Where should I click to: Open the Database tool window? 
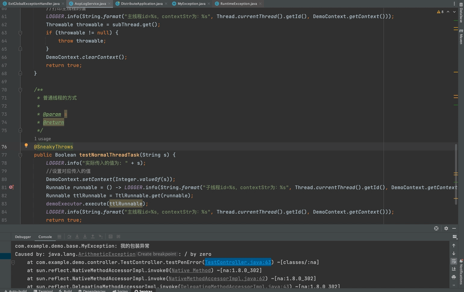(x=461, y=13)
